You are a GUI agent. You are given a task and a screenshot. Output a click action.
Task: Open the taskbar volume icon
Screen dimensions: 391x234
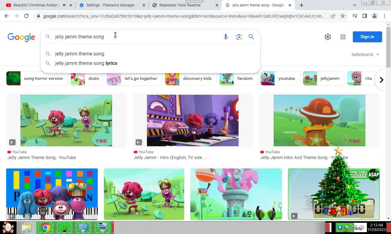[362, 227]
